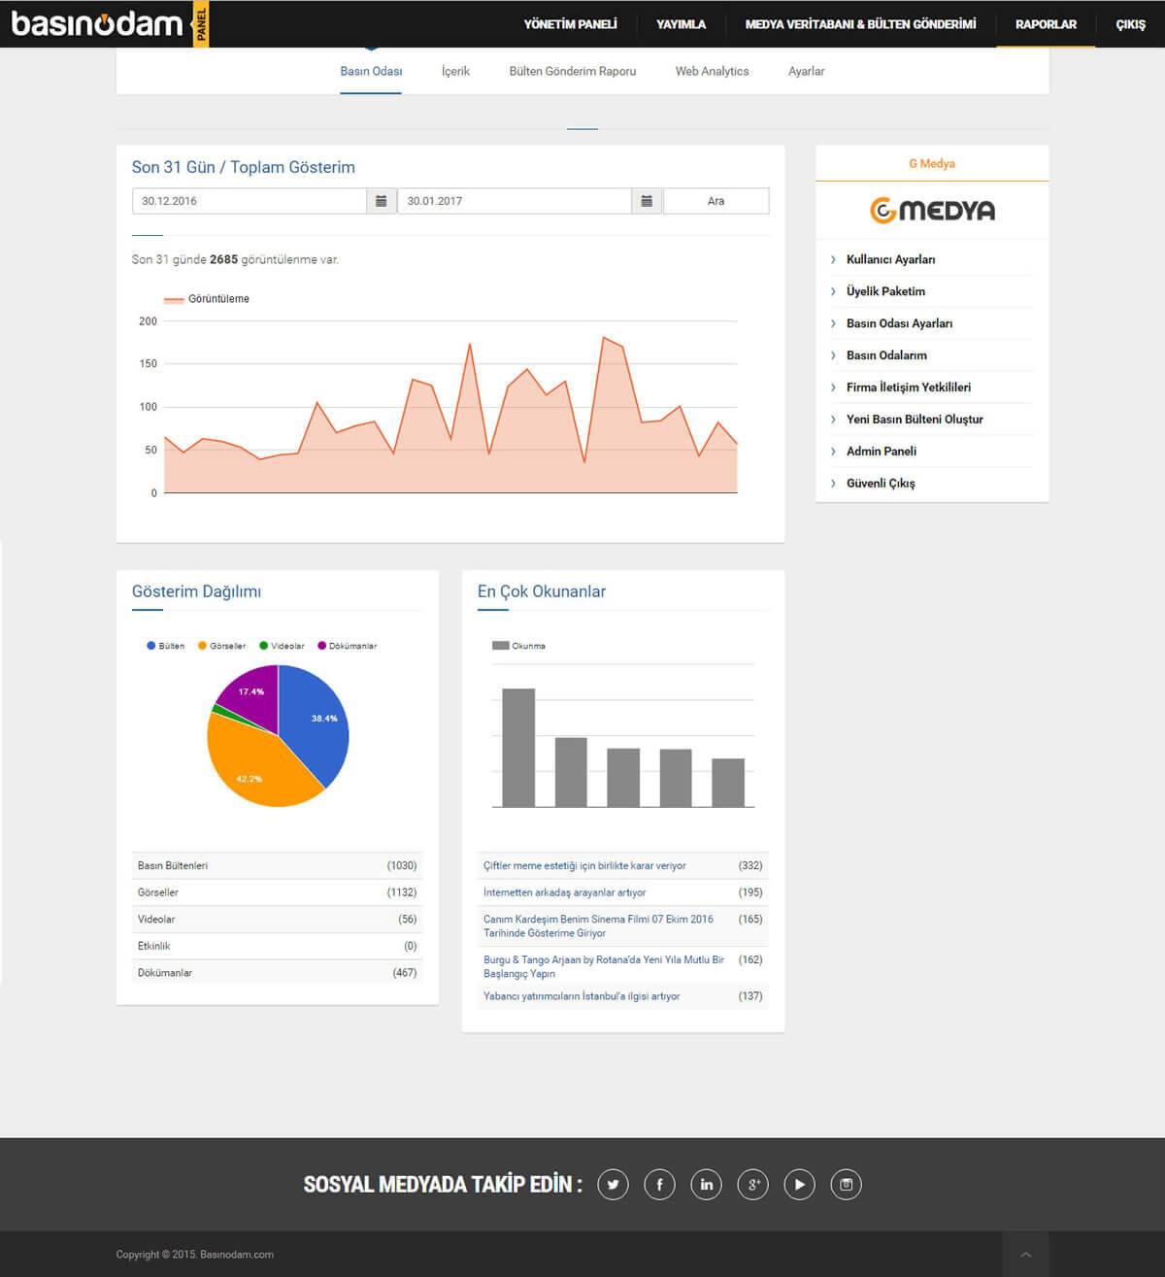The width and height of the screenshot is (1165, 1277).
Task: Open the article 'İnternetten arkadaş arayanlar artıyor'
Action: [564, 892]
